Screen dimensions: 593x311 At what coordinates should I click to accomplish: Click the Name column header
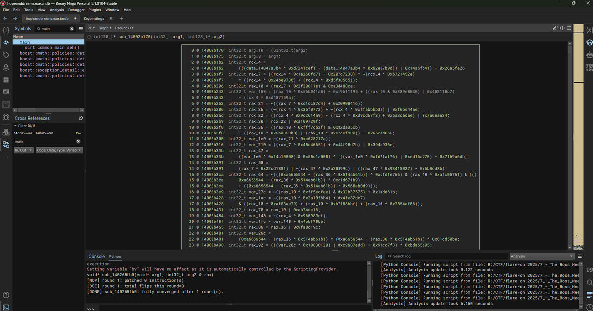tap(48, 37)
